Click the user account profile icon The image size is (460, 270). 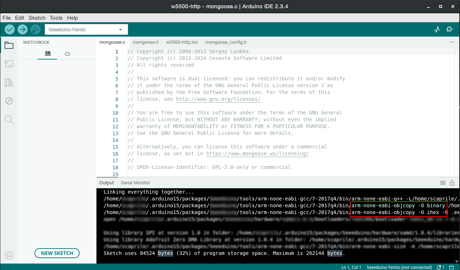point(9,255)
